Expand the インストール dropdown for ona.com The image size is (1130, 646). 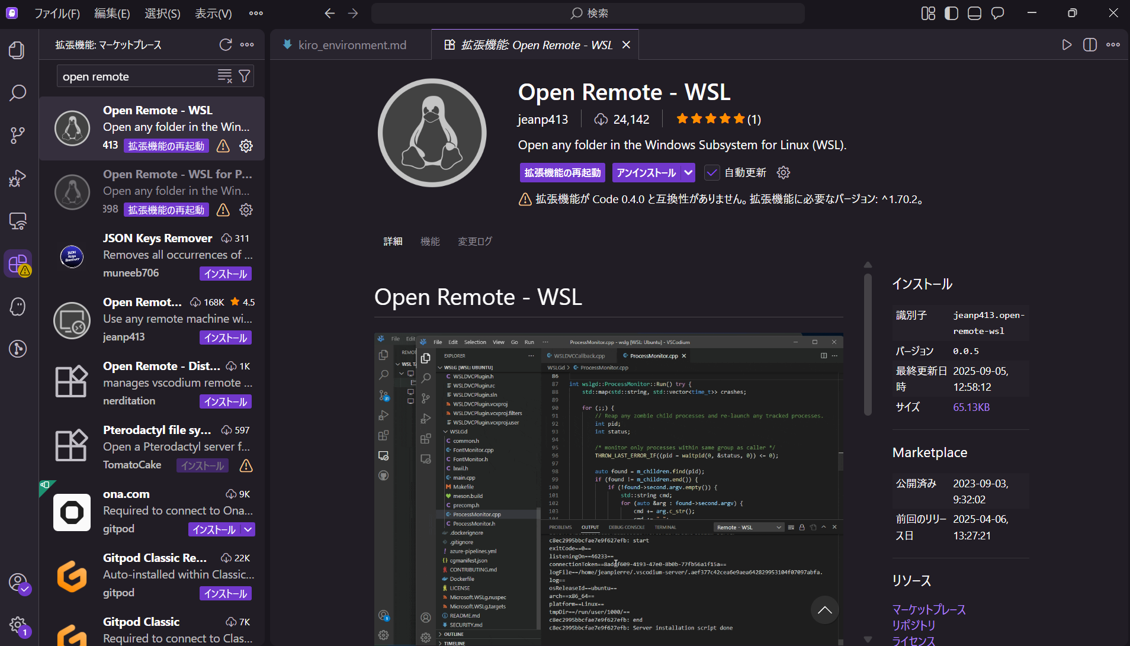coord(248,529)
